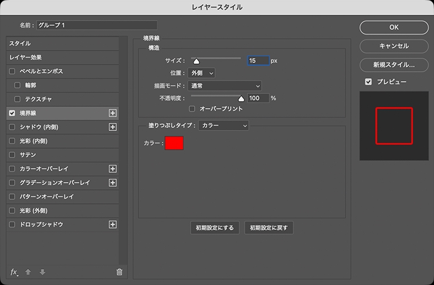434x285 pixels.
Task: Click the fx effects menu icon
Action: click(x=15, y=272)
